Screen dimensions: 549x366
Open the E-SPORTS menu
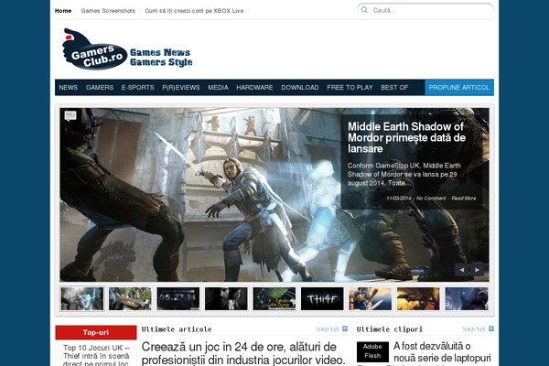137,88
